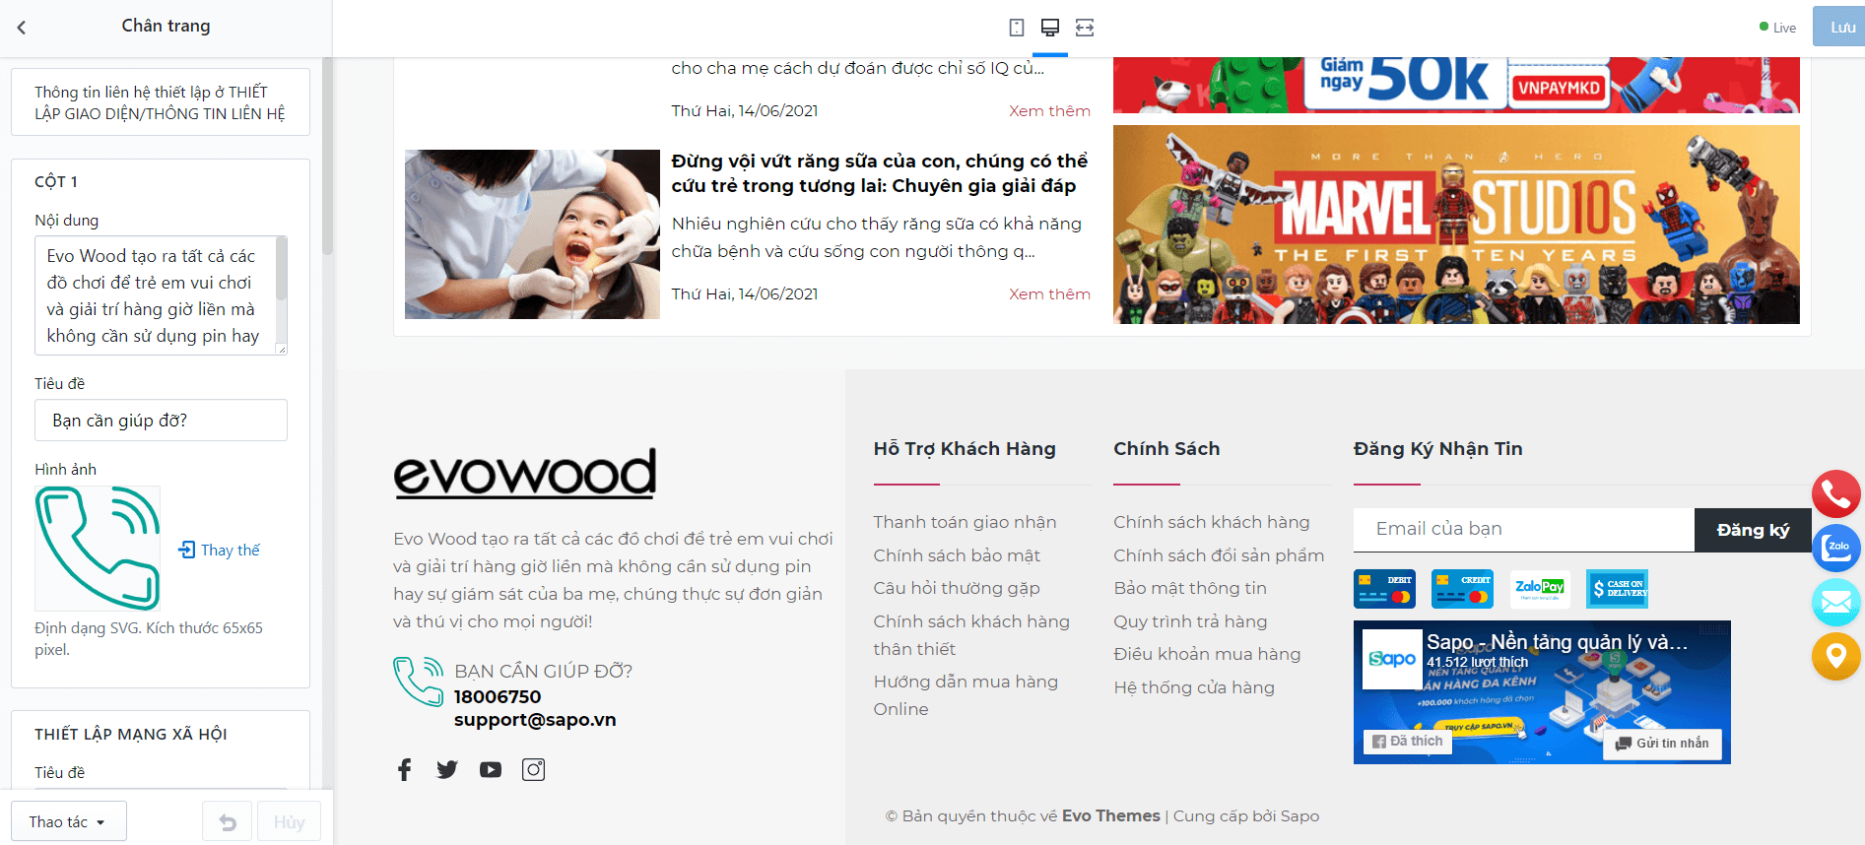Open Bảo mật thông tin link
Image resolution: width=1865 pixels, height=845 pixels.
1190,588
